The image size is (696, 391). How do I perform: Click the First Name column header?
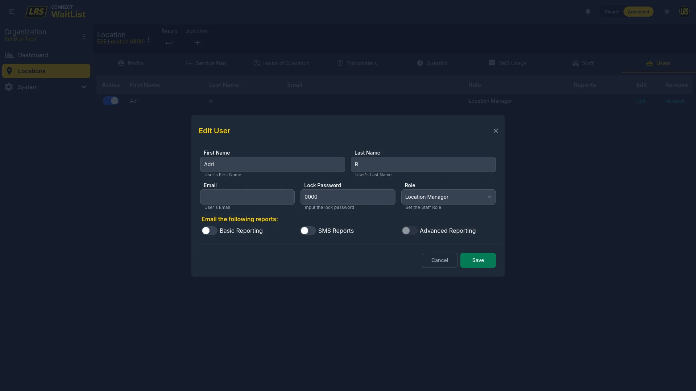pyautogui.click(x=145, y=85)
